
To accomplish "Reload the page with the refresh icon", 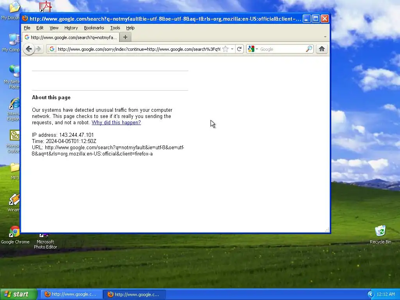I will (x=239, y=49).
